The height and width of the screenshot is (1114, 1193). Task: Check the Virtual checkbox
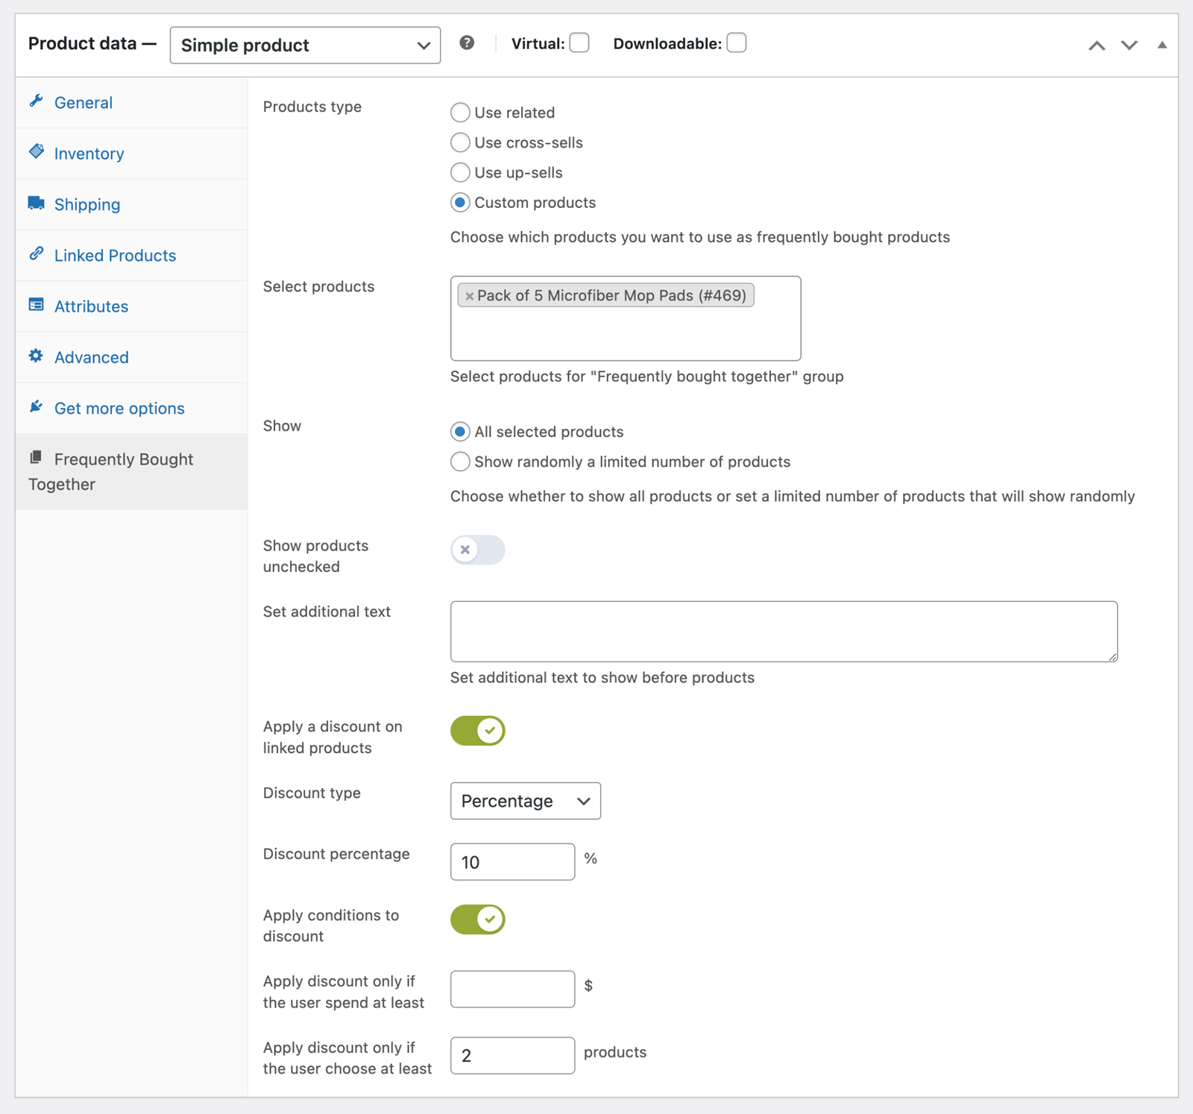coord(579,43)
